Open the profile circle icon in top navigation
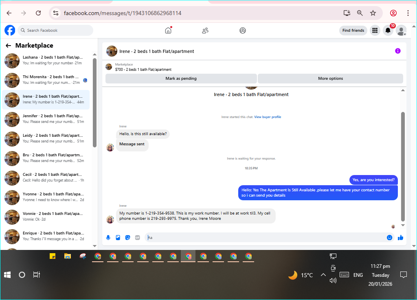 pos(243,31)
